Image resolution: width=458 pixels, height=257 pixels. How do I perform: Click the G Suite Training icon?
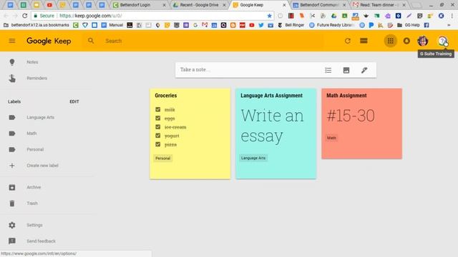click(x=442, y=41)
